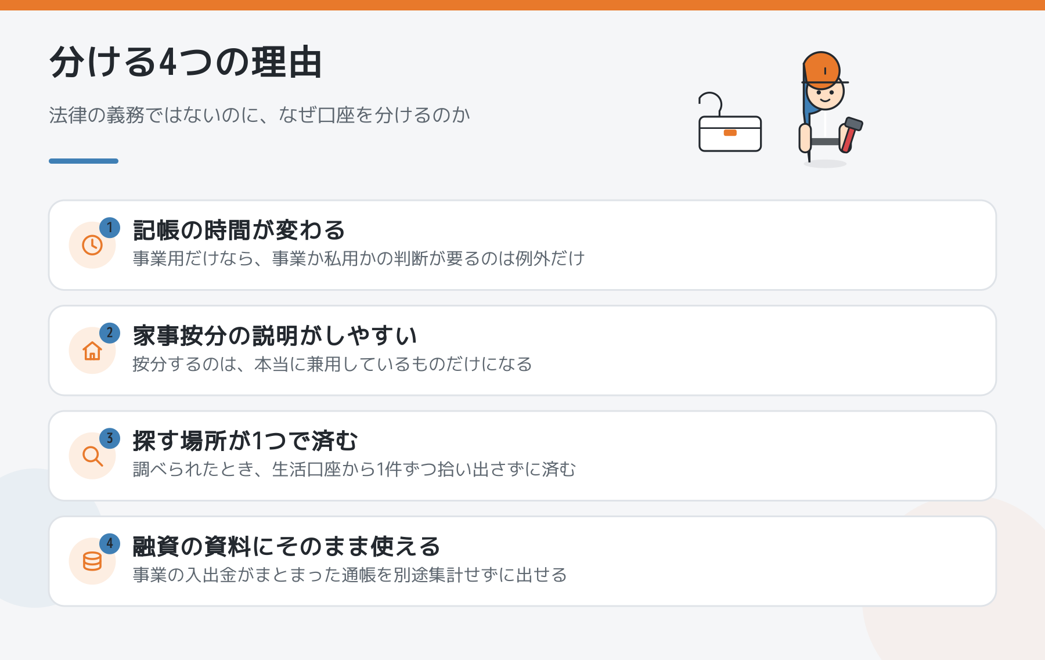Select the heading 探す場所が1つで済む
Image resolution: width=1045 pixels, height=660 pixels.
[246, 441]
